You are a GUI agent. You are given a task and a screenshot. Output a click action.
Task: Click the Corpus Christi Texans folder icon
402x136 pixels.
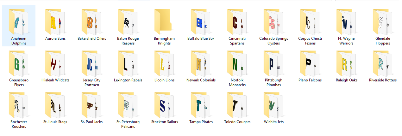[x=310, y=22]
